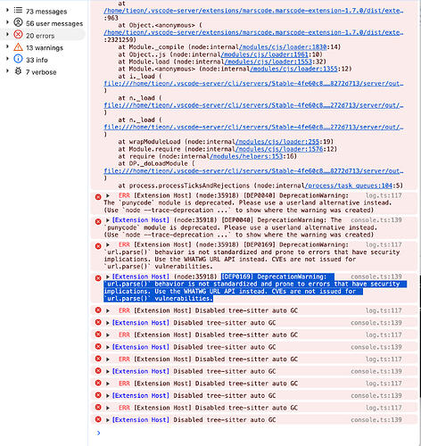421x446 pixels.
Task: Expand the 7 verbose group arrow
Action: tap(7, 71)
